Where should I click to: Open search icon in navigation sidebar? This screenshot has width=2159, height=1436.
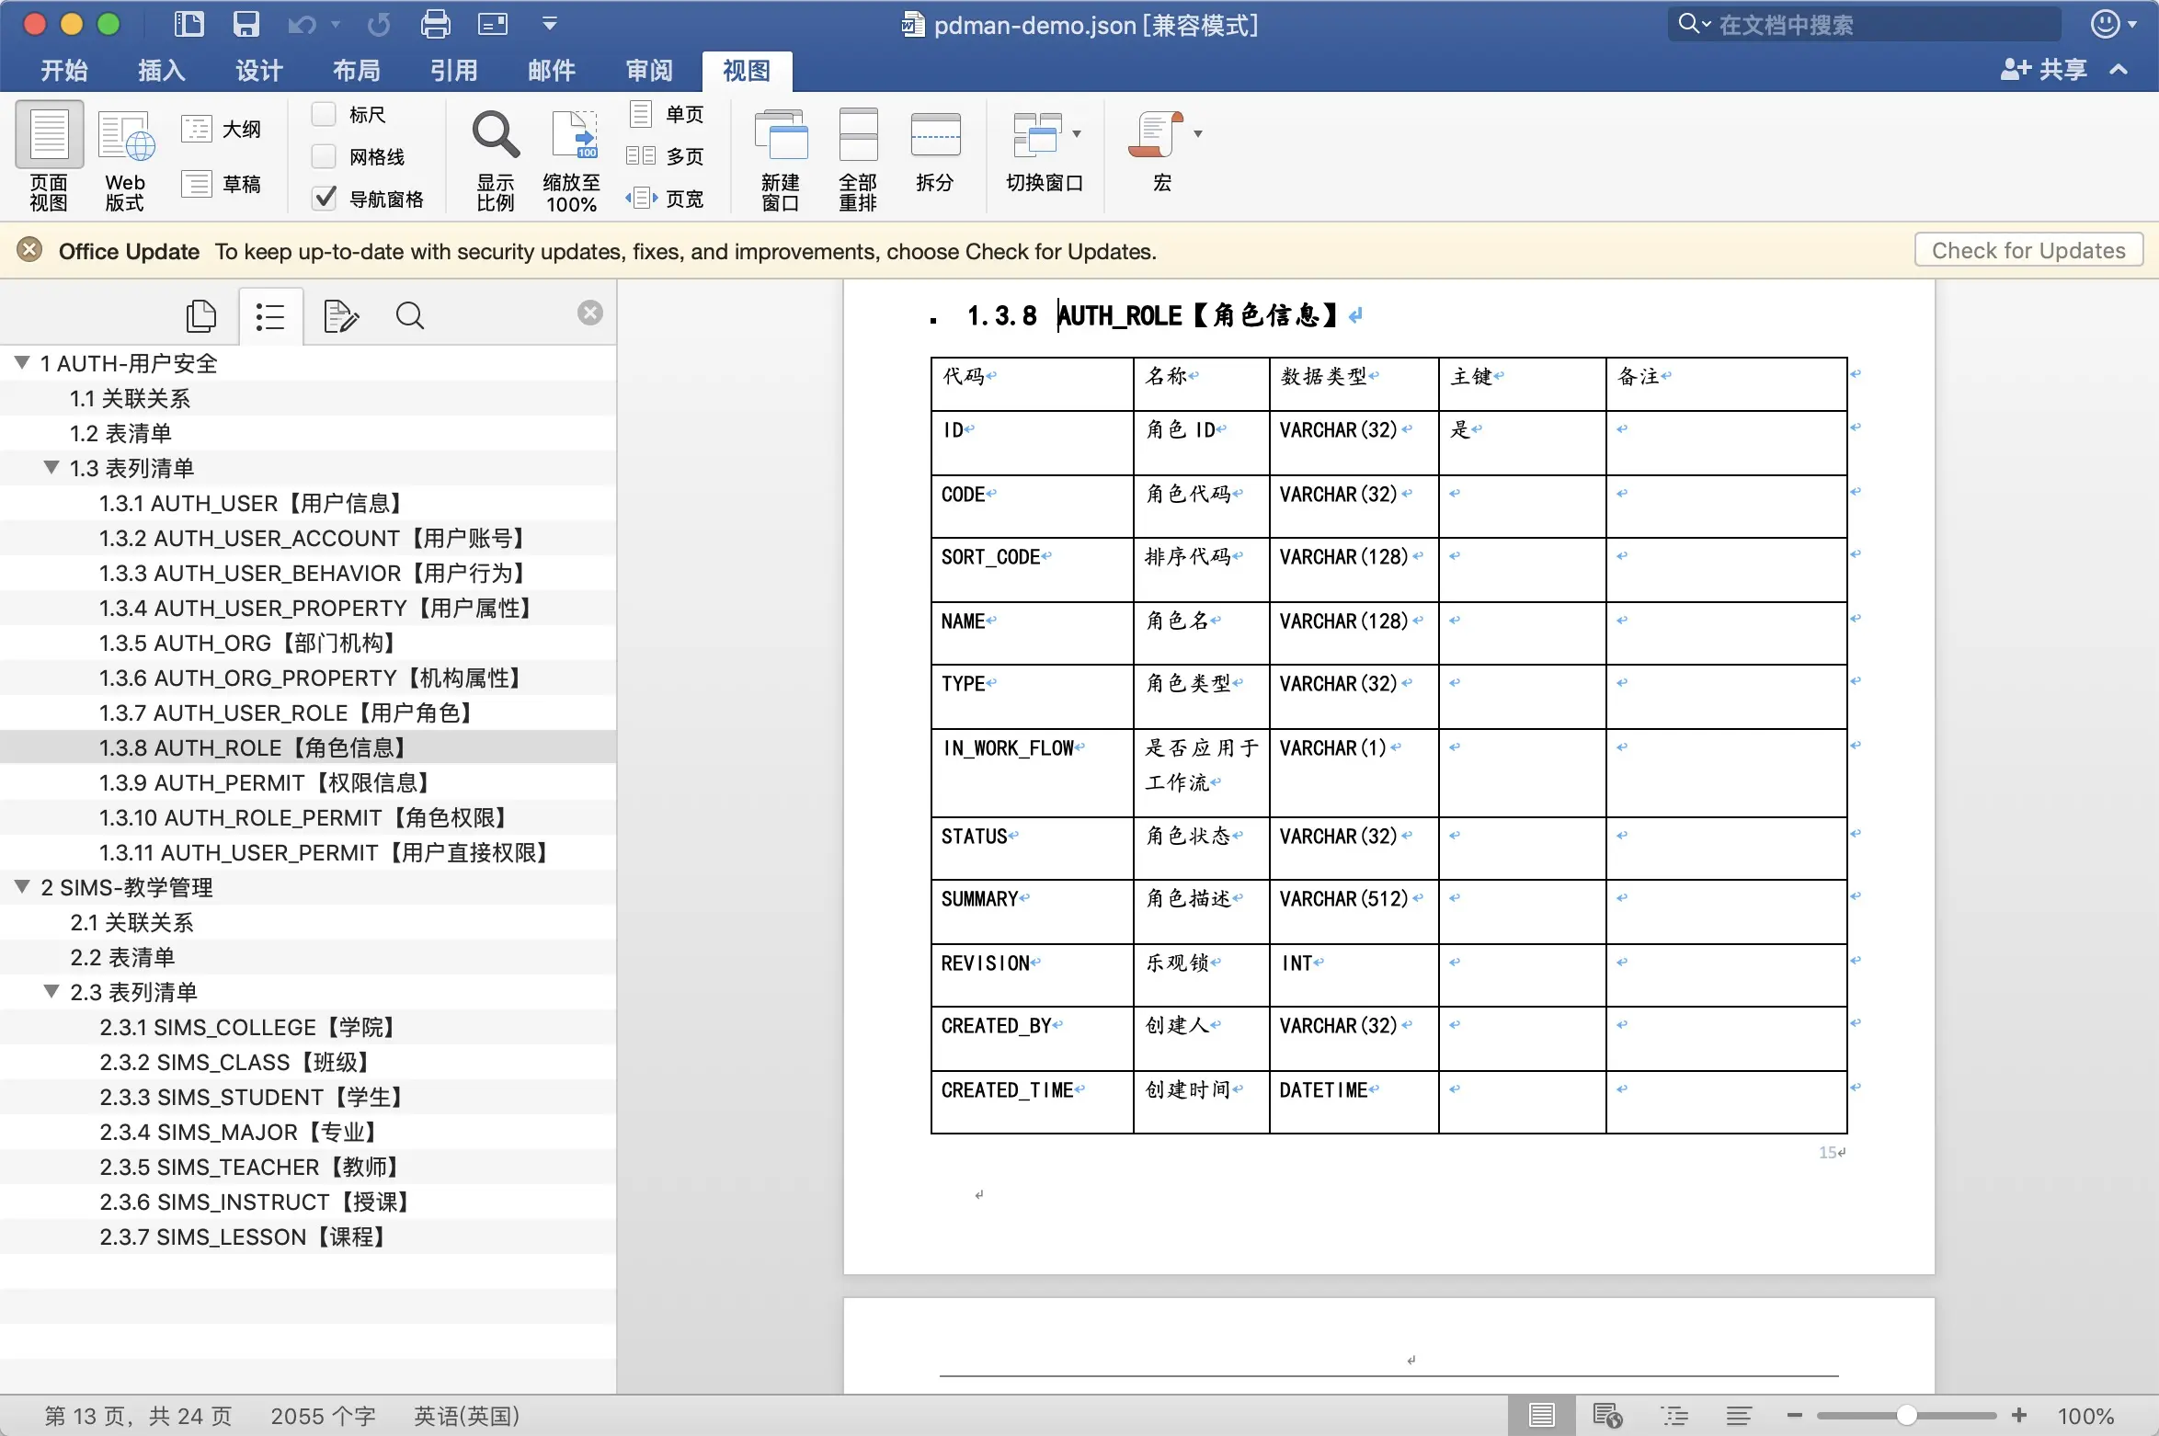(x=410, y=316)
